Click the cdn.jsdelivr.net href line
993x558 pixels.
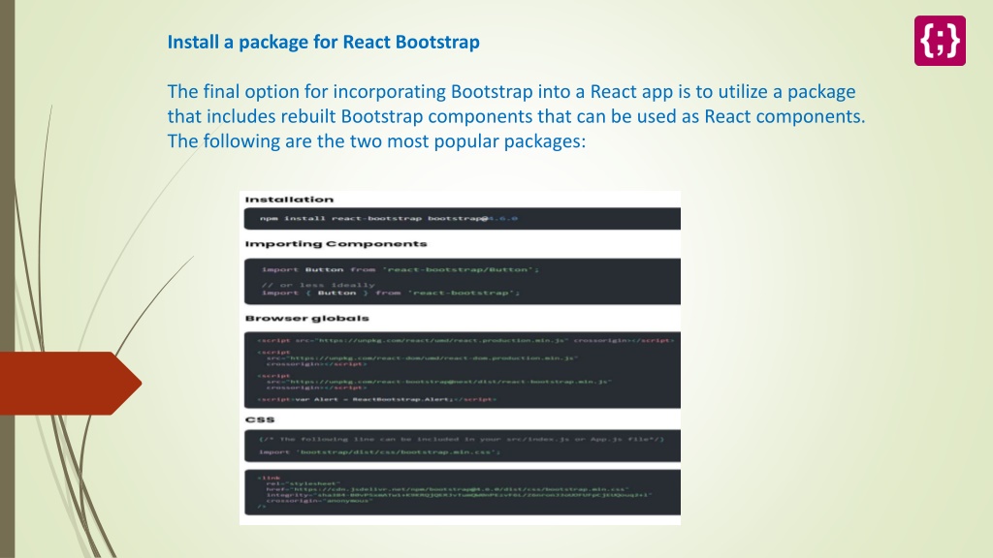pyautogui.click(x=448, y=489)
